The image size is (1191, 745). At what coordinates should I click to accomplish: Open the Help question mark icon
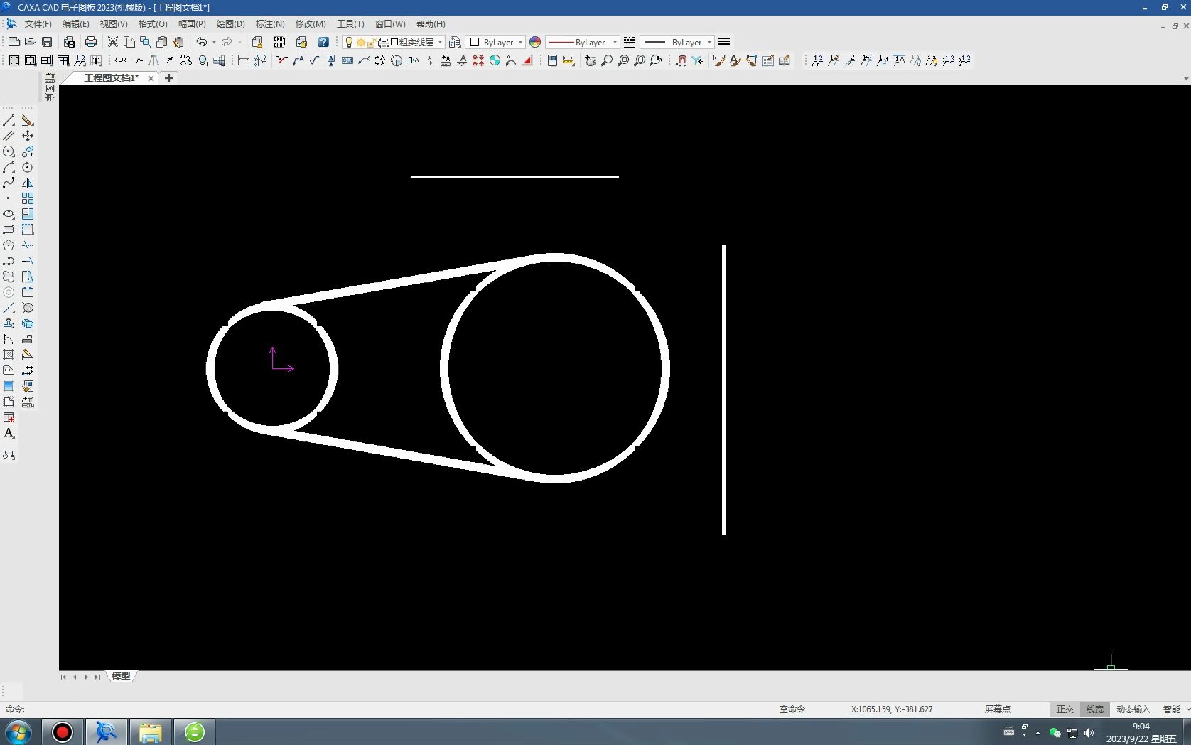click(x=323, y=42)
